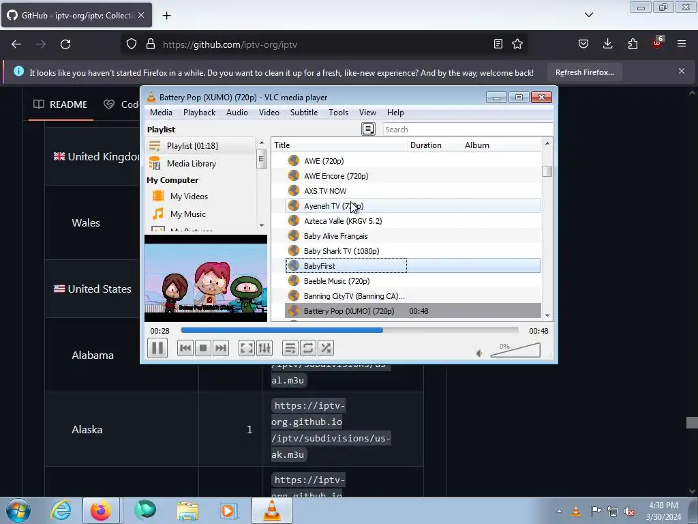The image size is (698, 524).
Task: Select Banning CityTV channel row
Action: click(412, 296)
